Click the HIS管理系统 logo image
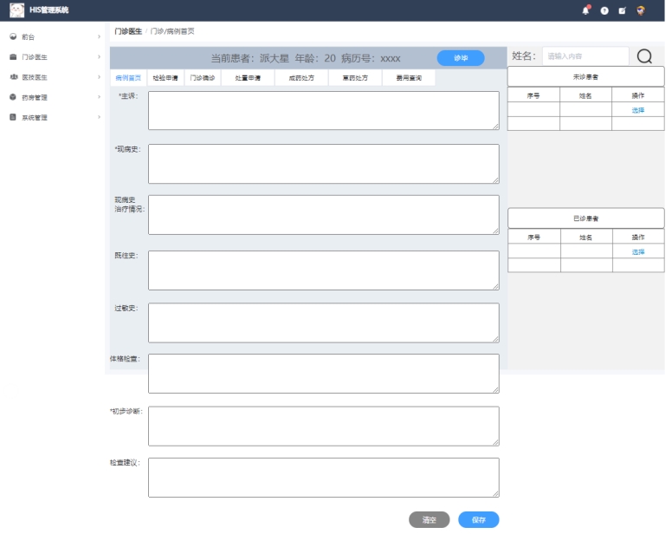The width and height of the screenshot is (672, 534). click(16, 10)
